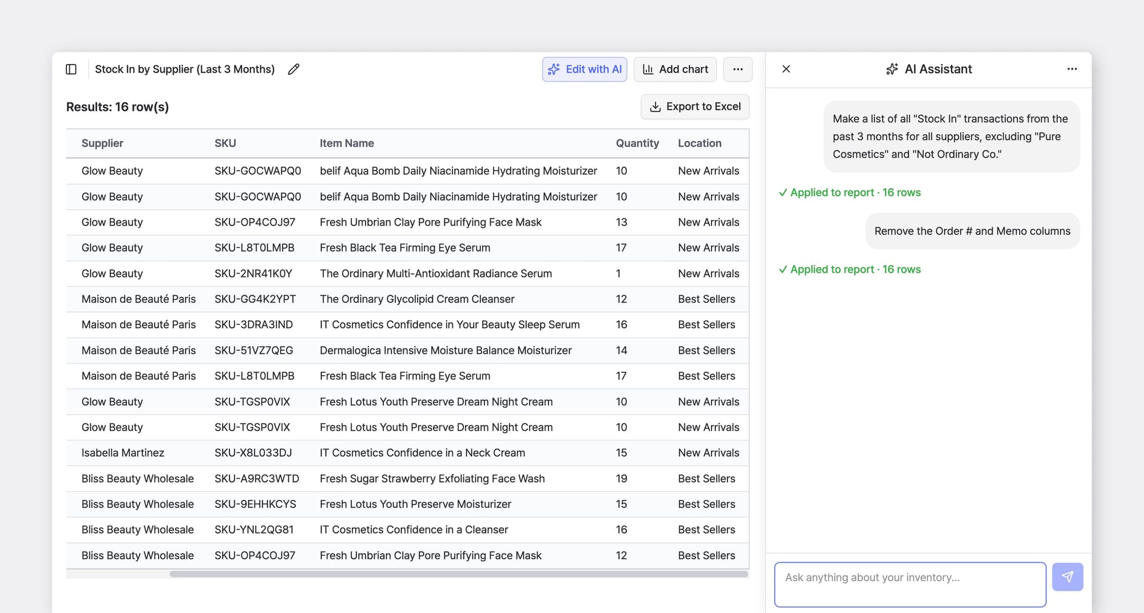Click quantity 19 for Fresh Sugar Strawberry row
This screenshot has height=613, width=1144.
(x=622, y=479)
